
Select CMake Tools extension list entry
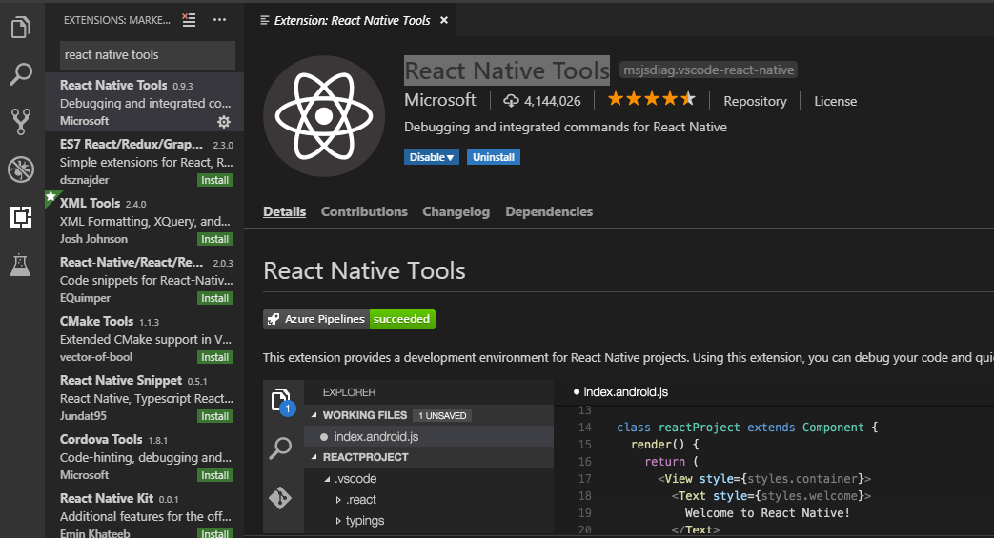[x=145, y=338]
